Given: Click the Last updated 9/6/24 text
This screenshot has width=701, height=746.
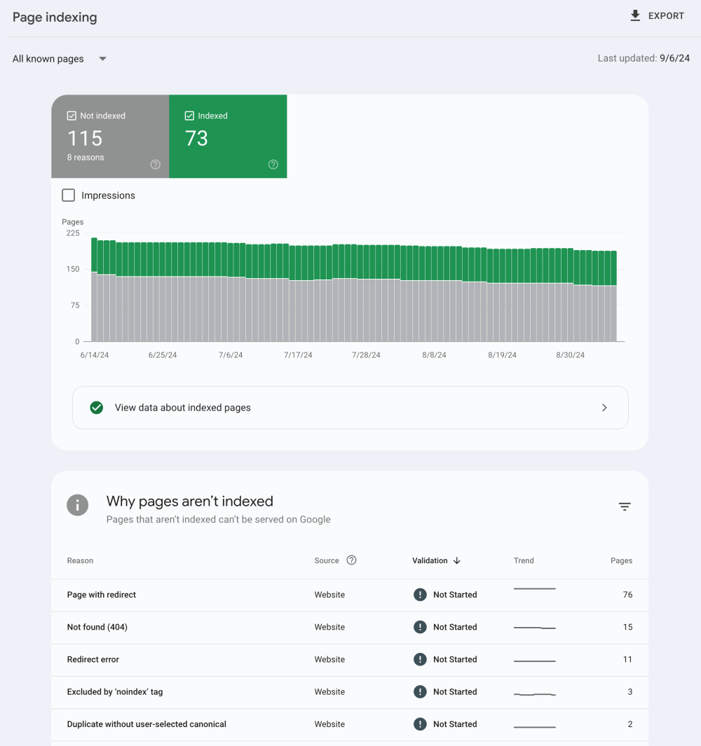Looking at the screenshot, I should [x=644, y=58].
